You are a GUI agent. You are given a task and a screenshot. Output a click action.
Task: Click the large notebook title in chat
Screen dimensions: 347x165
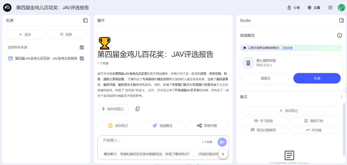[156, 54]
